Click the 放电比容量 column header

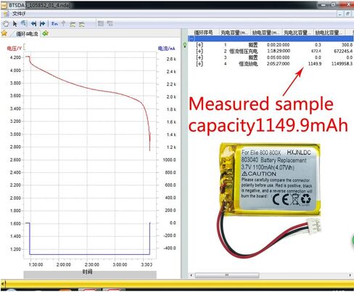point(329,33)
